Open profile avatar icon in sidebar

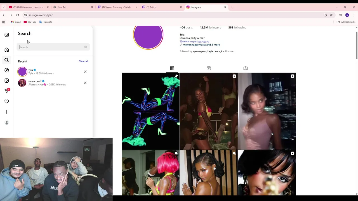[7, 123]
